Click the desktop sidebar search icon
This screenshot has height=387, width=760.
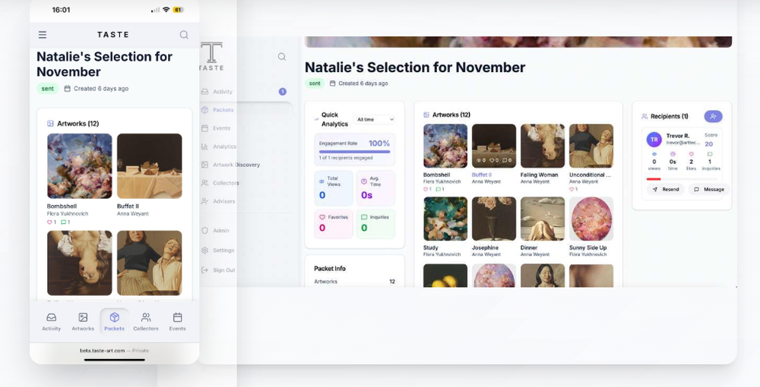pyautogui.click(x=282, y=57)
